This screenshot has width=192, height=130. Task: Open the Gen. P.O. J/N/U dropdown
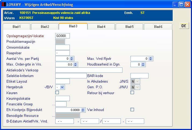pos(137,87)
